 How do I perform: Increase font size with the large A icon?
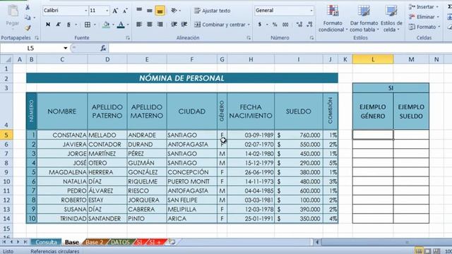115,11
